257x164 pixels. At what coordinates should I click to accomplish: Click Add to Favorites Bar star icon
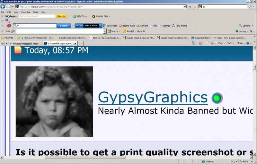pos(18,38)
